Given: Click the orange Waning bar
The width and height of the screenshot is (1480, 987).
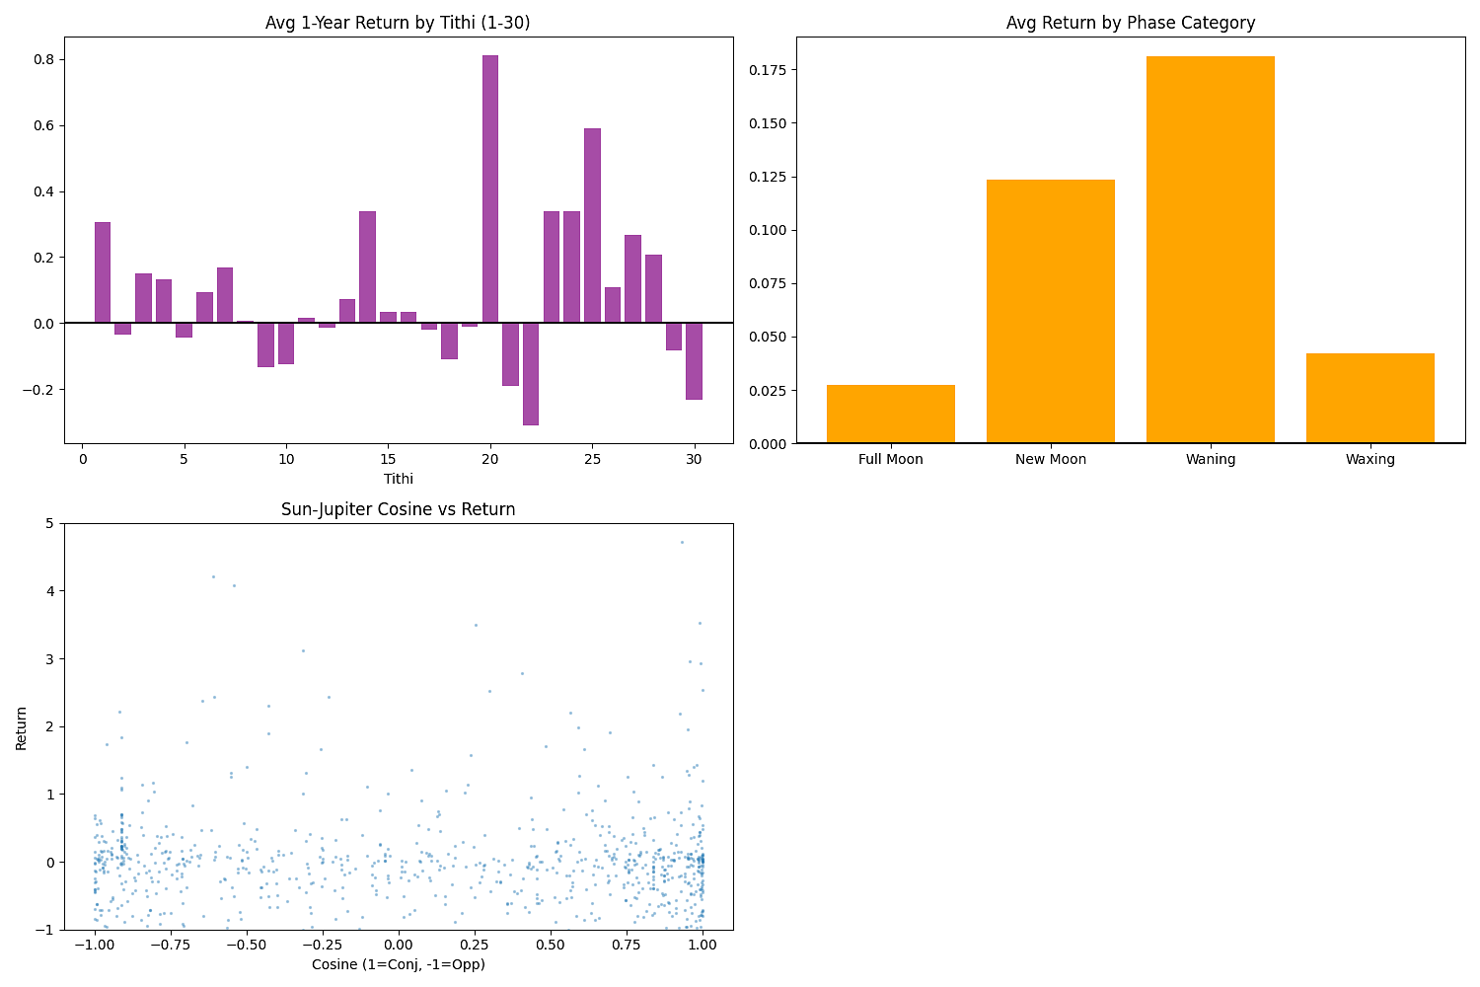Looking at the screenshot, I should coord(1210,250).
